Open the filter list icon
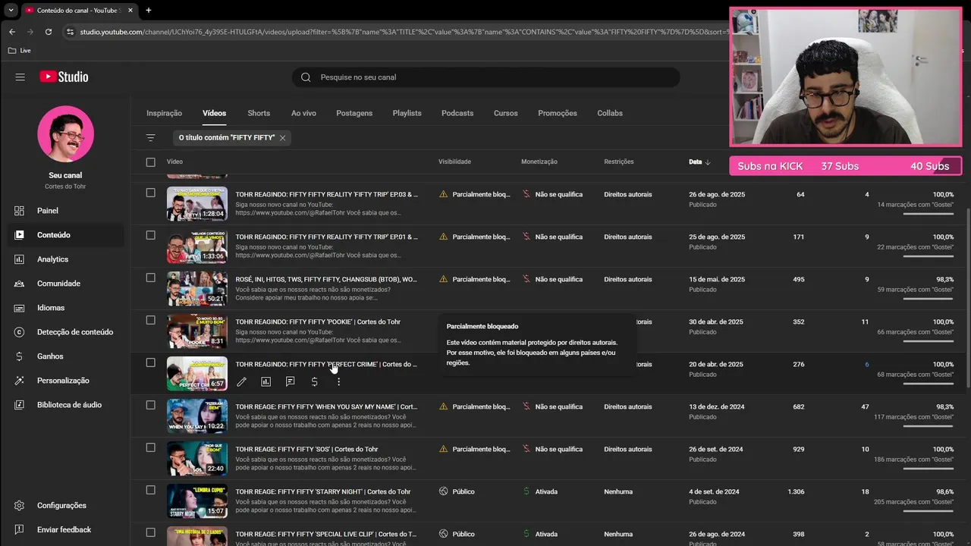This screenshot has width=971, height=546. [x=151, y=138]
